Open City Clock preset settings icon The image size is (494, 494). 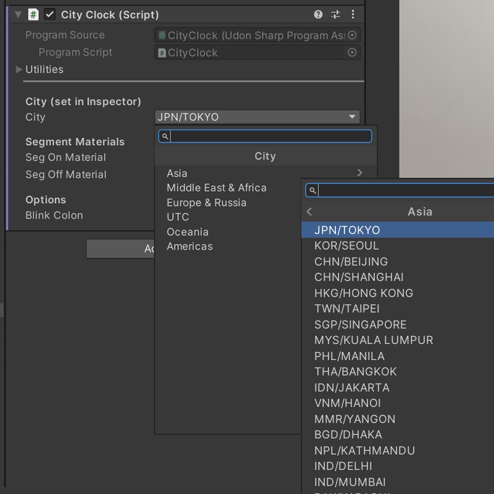coord(335,14)
